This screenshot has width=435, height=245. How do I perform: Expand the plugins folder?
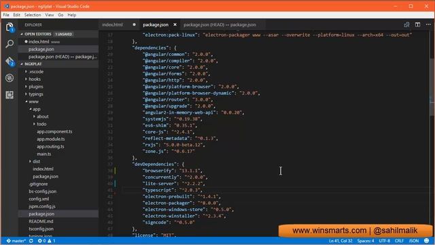point(26,86)
